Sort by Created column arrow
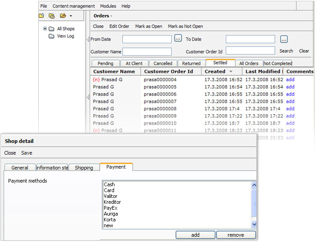Viewport: 315px width, 243px height. (231, 72)
